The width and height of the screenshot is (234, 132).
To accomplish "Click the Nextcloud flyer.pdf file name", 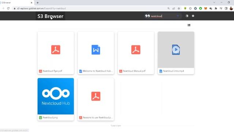I will pos(52,71).
